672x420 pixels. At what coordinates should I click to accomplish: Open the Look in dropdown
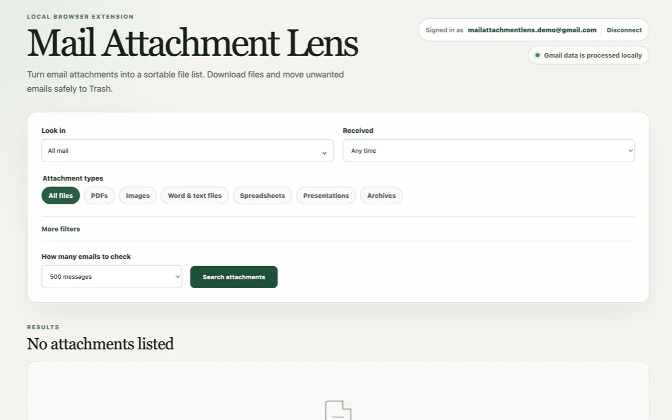[x=187, y=151]
